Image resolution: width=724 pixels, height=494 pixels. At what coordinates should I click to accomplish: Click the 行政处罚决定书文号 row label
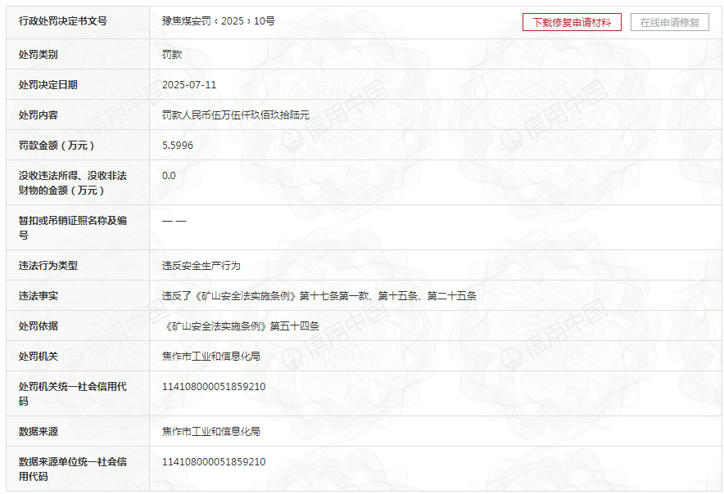63,21
